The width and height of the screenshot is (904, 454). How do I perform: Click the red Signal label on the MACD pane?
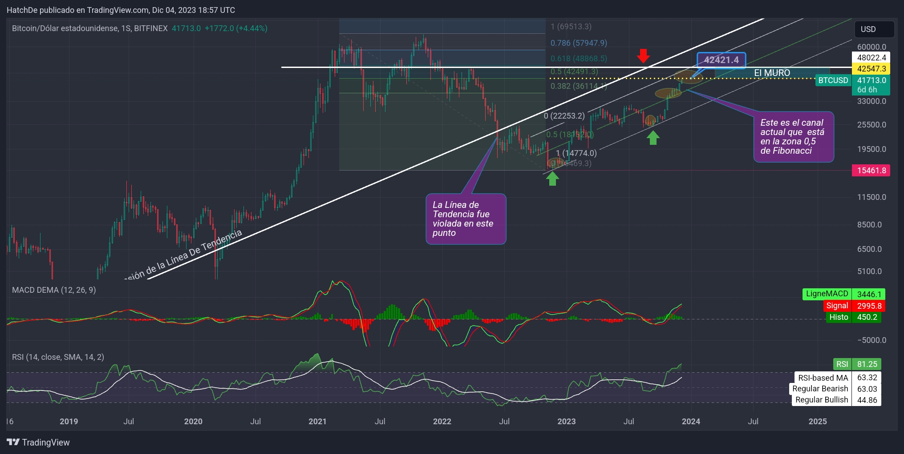[837, 306]
